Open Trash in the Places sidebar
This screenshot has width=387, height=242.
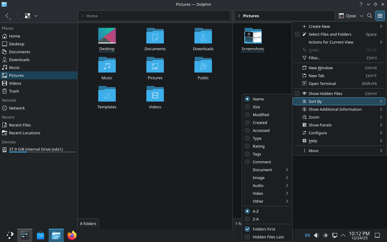point(14,91)
